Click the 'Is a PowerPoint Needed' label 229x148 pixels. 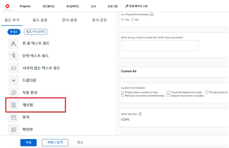135,14
